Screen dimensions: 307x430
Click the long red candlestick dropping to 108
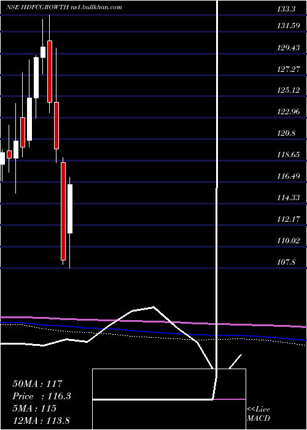click(x=63, y=211)
